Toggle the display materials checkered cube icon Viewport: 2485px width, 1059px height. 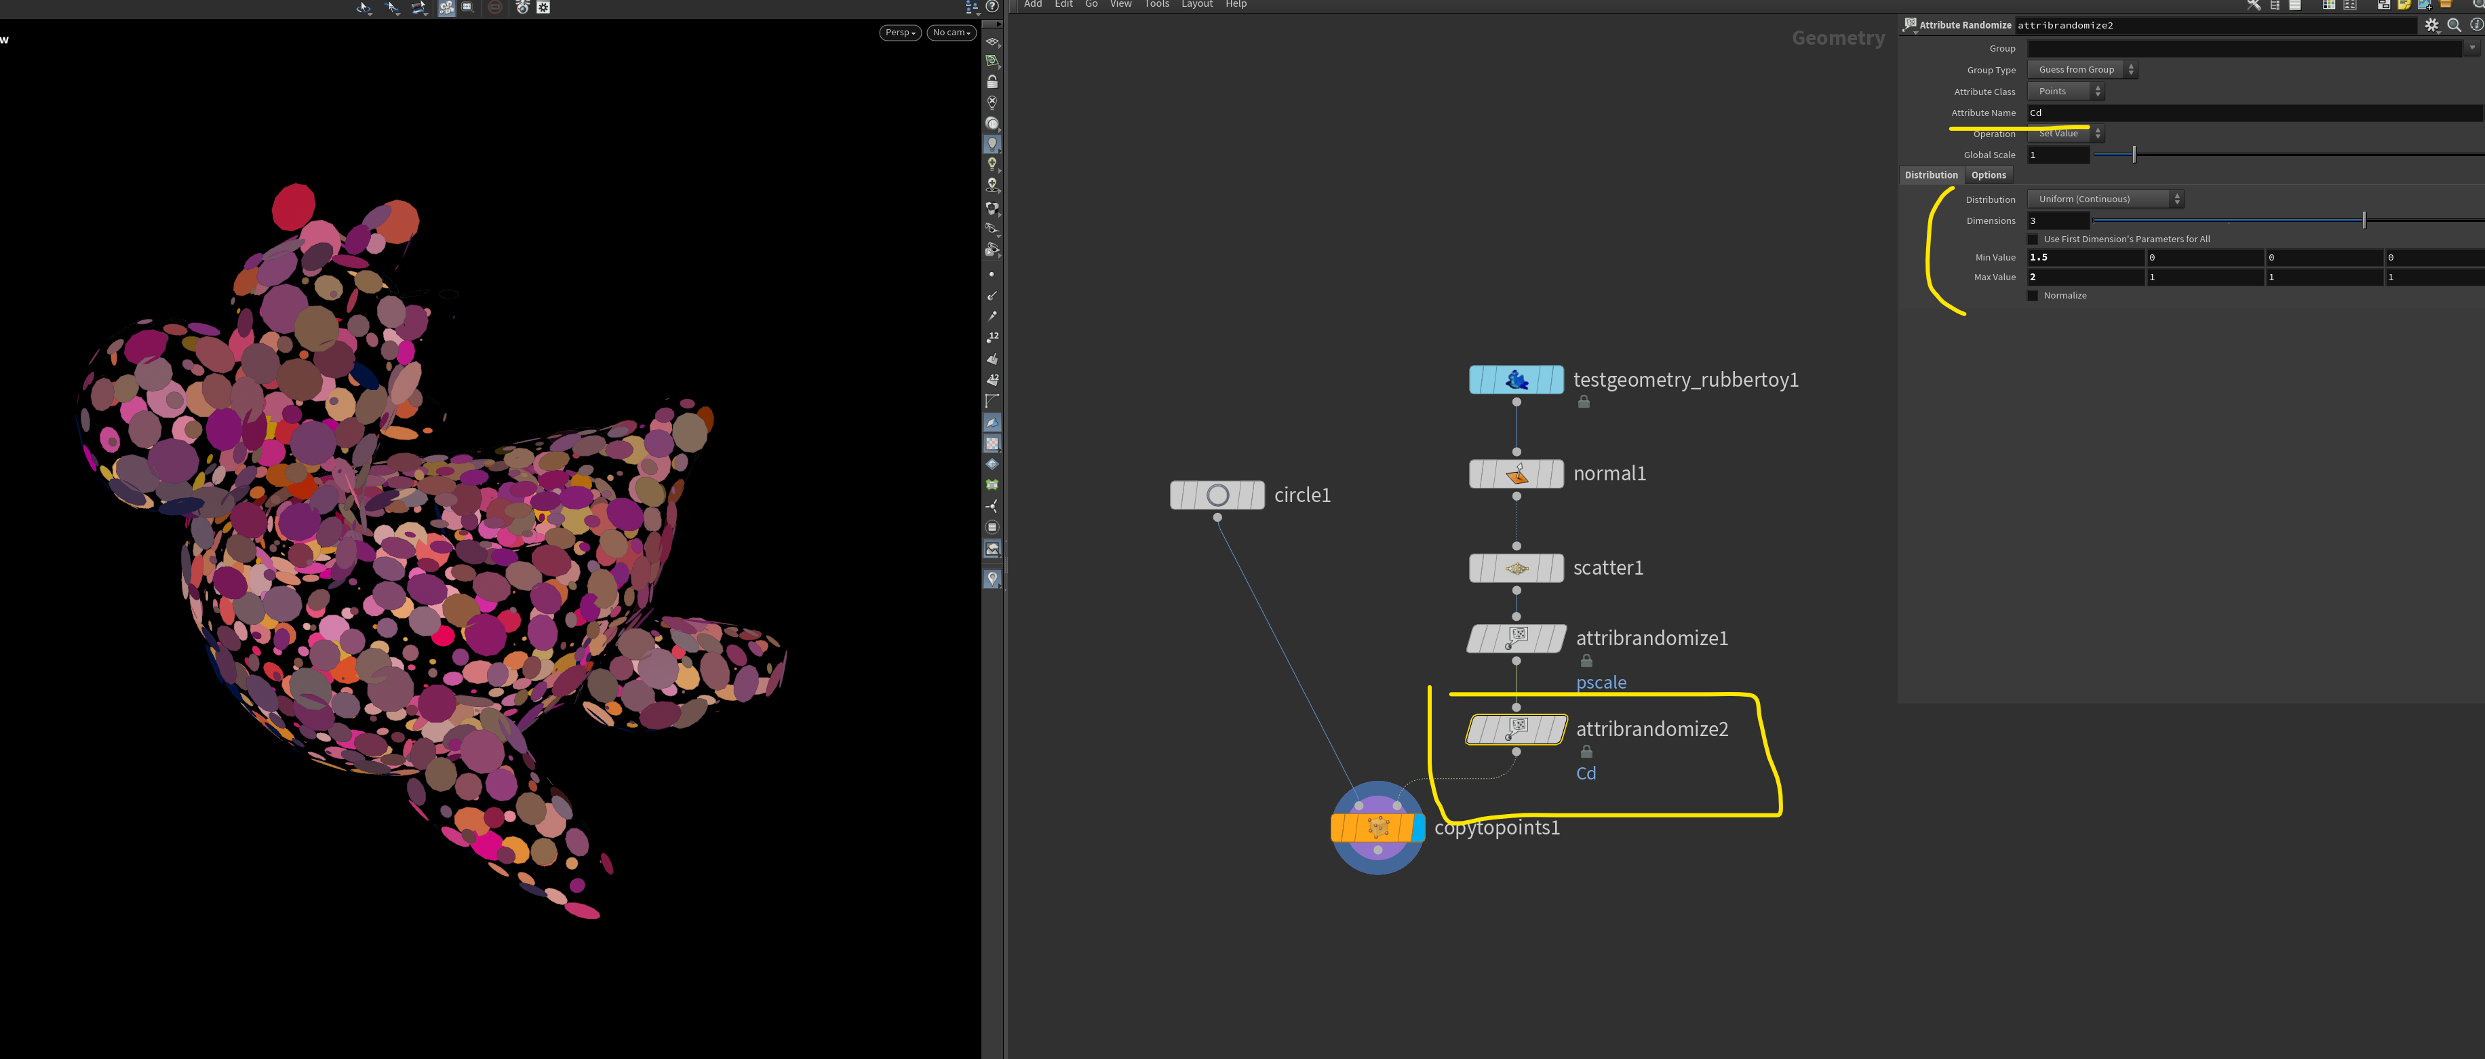click(992, 208)
